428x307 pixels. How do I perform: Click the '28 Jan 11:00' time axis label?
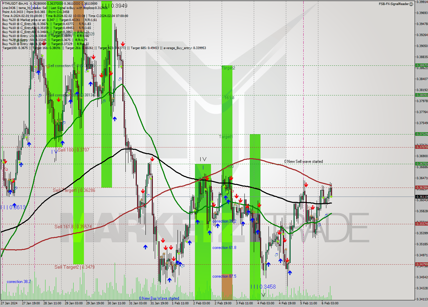pos(52,303)
